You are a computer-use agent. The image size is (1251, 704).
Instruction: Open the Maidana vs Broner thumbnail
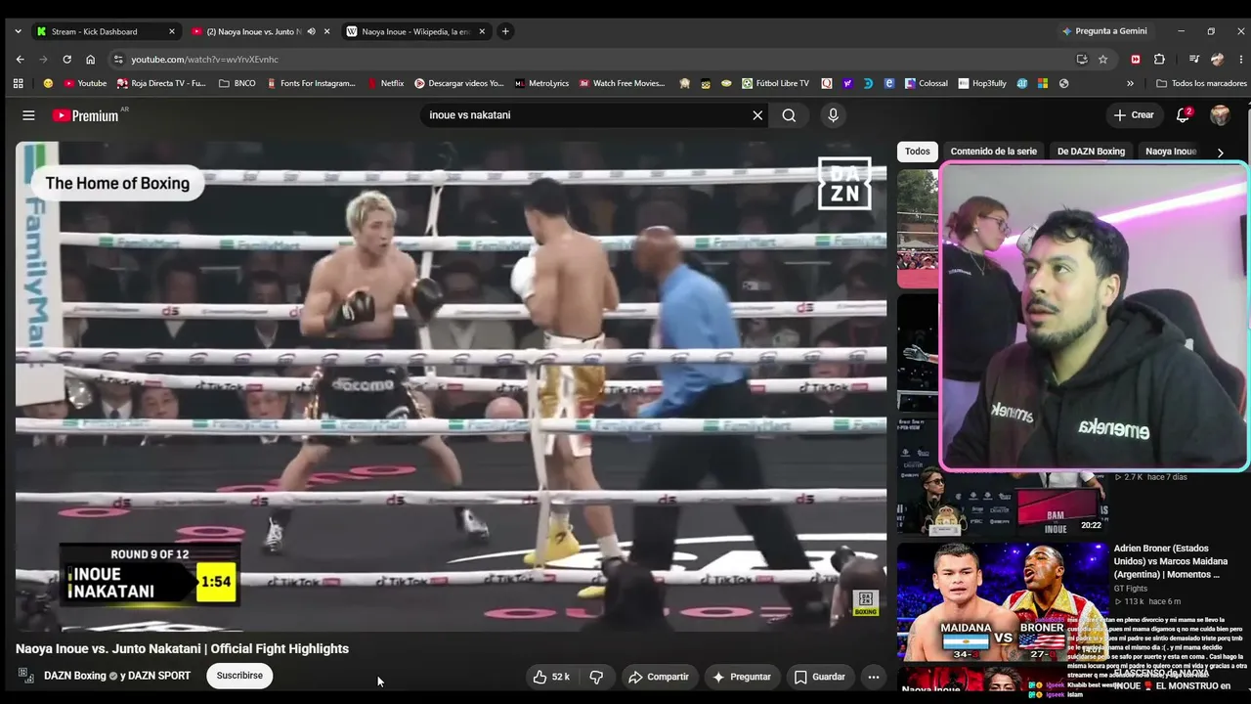pyautogui.click(x=1003, y=601)
